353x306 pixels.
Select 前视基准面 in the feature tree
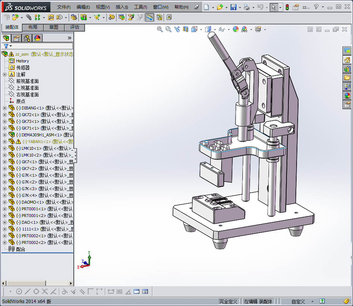click(27, 81)
